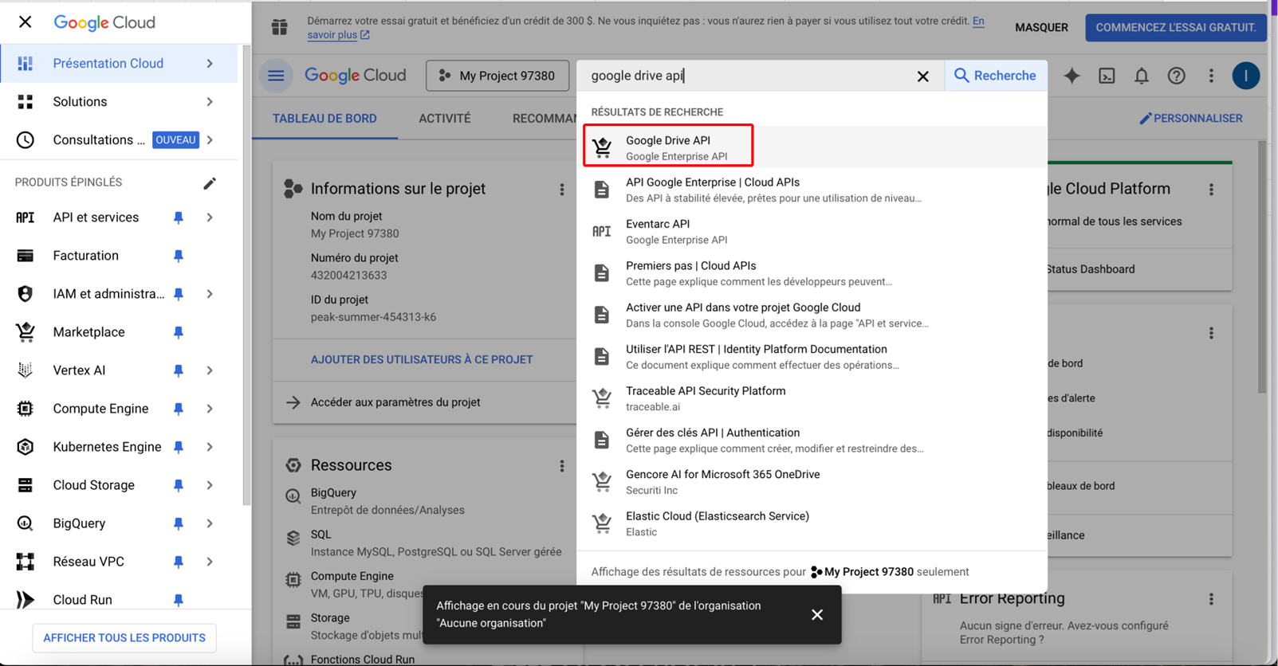
Task: Unpin Facturation from pinned products
Action: point(179,256)
